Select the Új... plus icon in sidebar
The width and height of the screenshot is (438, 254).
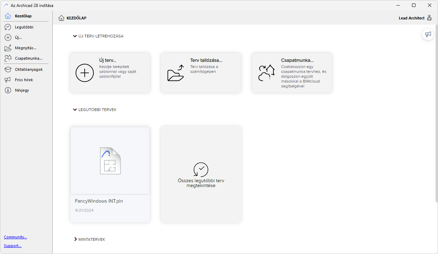[8, 37]
